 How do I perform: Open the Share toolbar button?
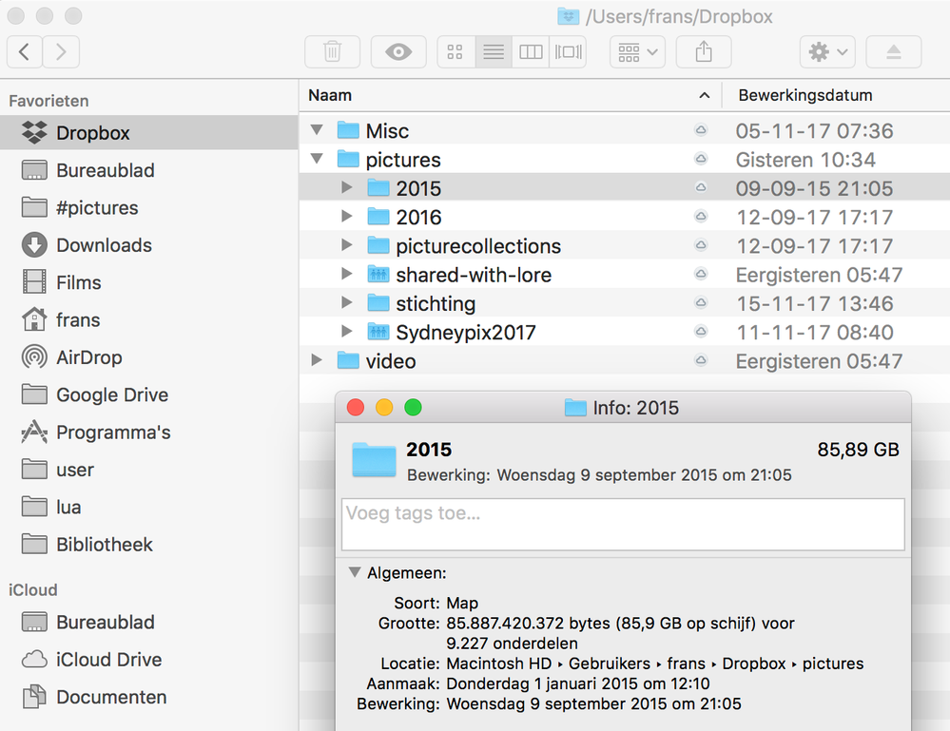coord(704,52)
